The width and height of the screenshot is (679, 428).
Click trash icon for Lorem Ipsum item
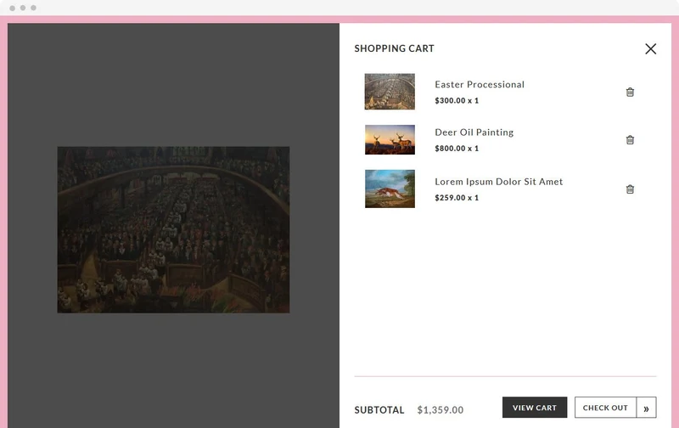[x=630, y=189]
